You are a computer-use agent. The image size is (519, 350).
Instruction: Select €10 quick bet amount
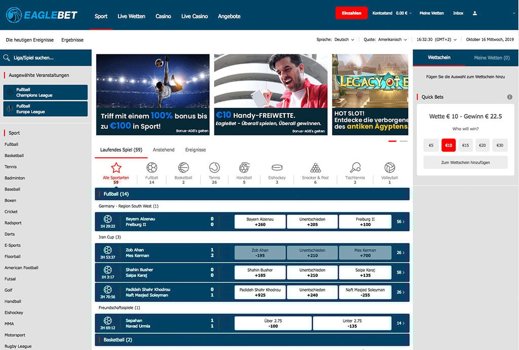click(x=449, y=145)
